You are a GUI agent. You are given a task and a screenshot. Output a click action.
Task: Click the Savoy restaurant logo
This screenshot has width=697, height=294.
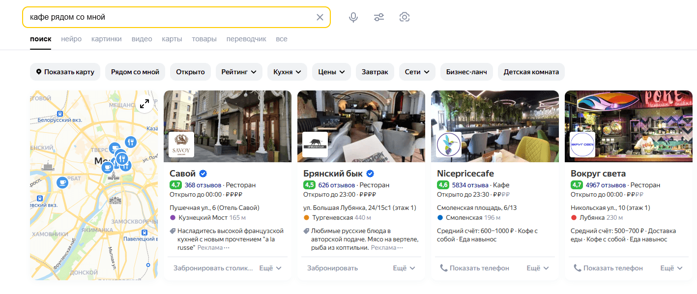(x=181, y=145)
